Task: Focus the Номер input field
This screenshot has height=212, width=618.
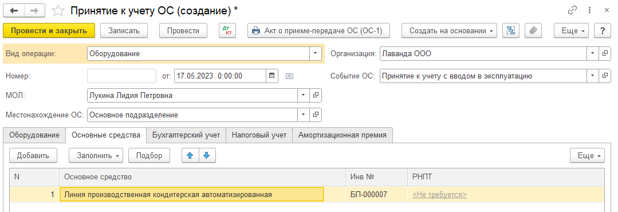Action: point(122,76)
